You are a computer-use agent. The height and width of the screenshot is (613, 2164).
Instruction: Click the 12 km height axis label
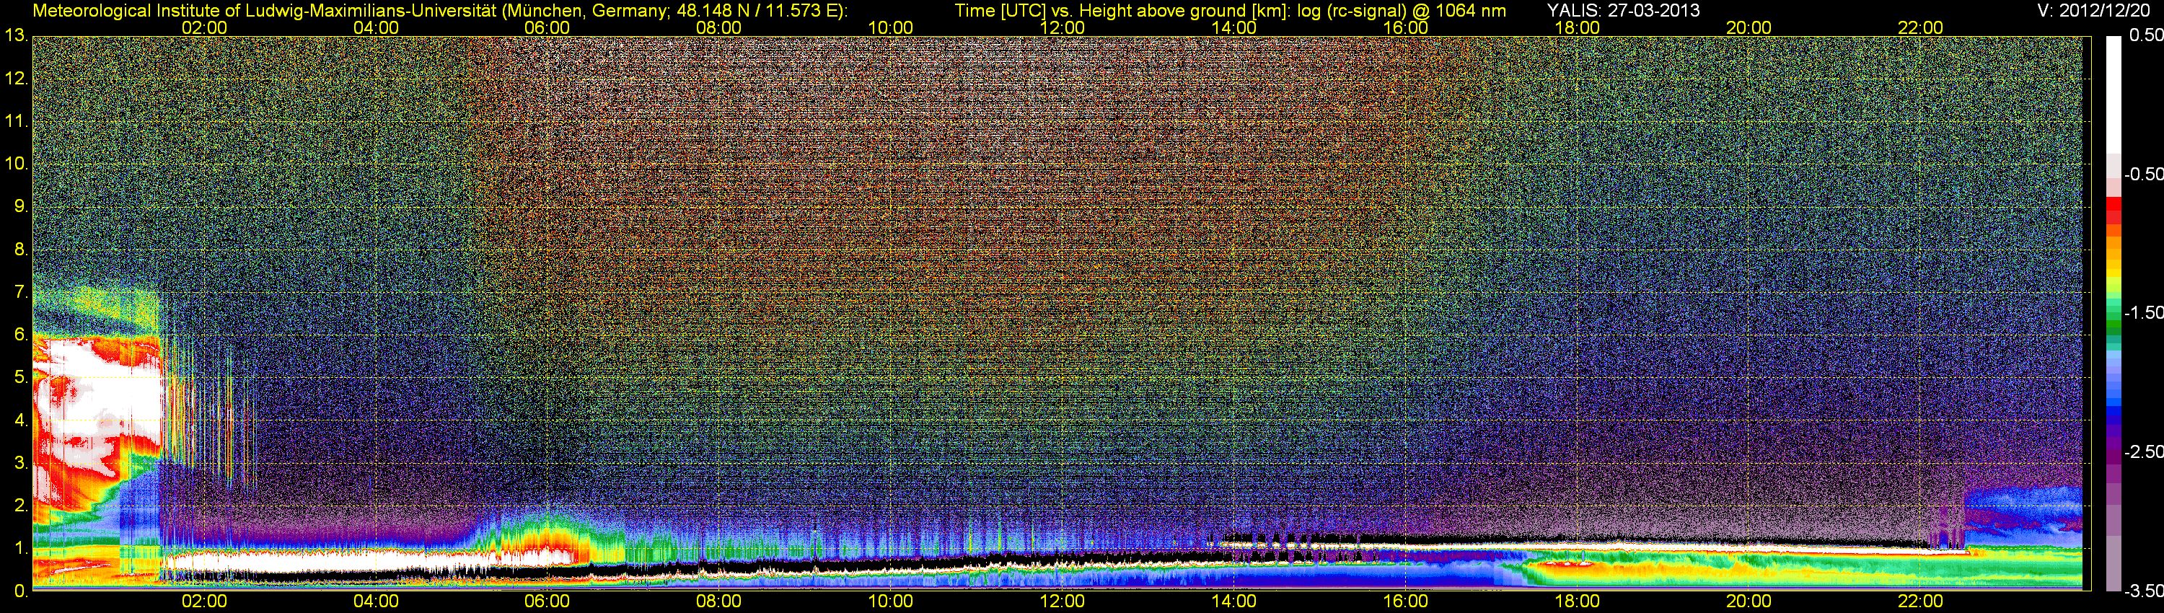coord(15,79)
